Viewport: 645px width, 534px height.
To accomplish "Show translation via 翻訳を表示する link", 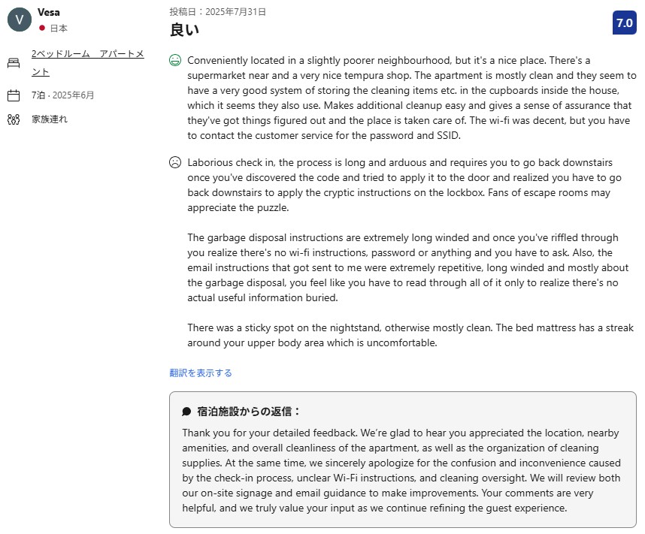I will click(x=201, y=373).
